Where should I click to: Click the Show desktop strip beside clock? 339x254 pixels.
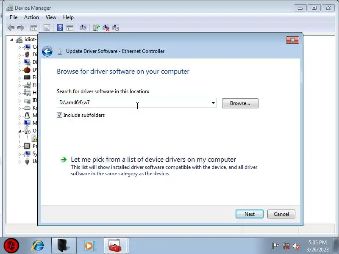click(x=336, y=246)
